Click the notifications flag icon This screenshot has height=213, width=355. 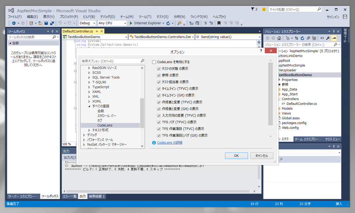(252, 9)
